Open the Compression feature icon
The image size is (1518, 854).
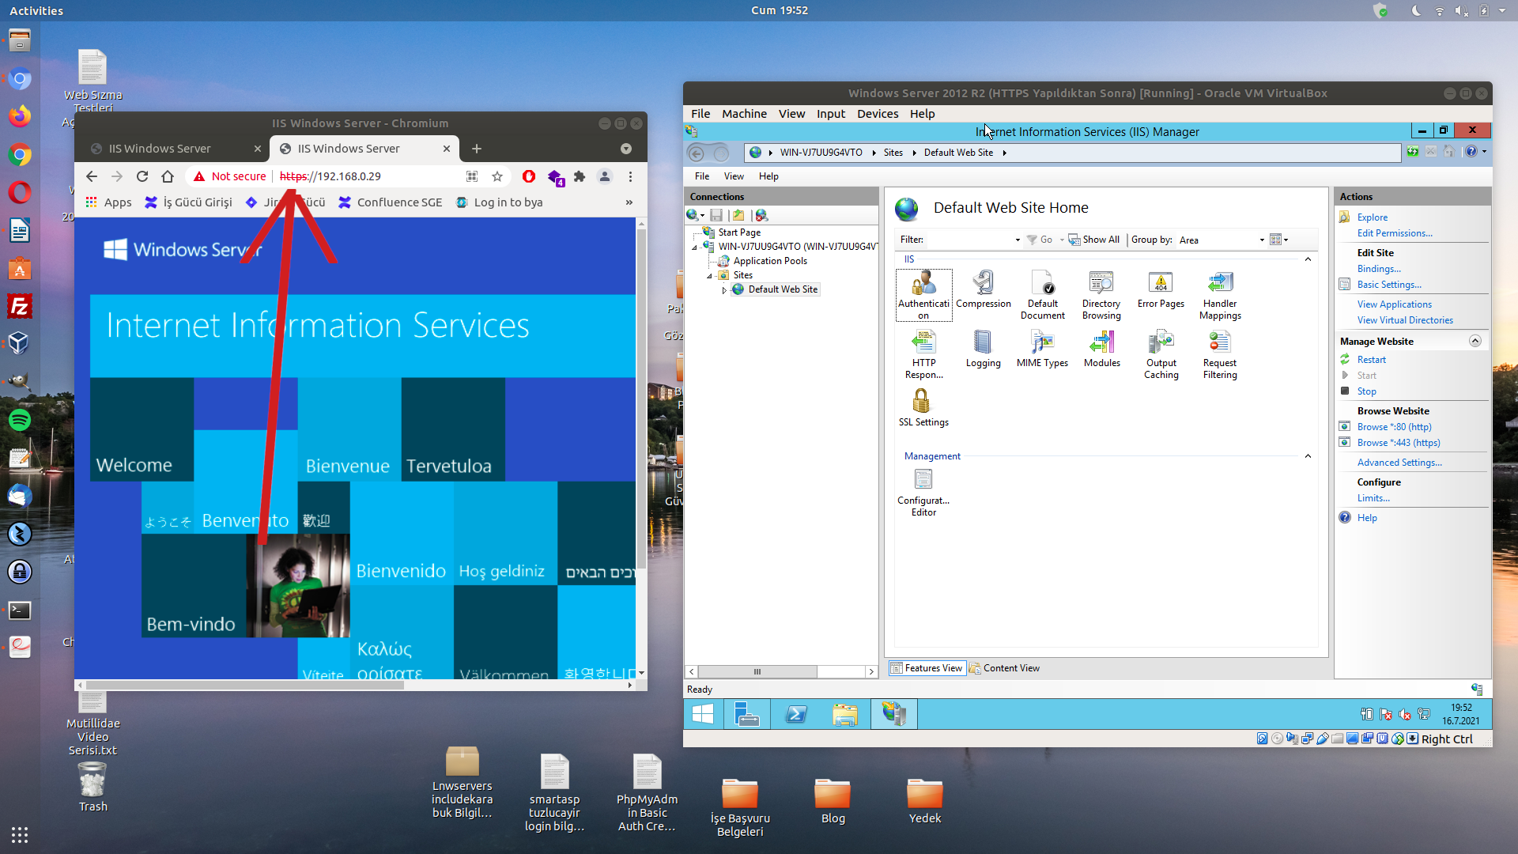coord(983,289)
